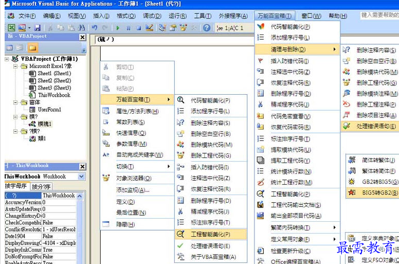Collapse the modules folder containing 模块1
The width and height of the screenshot is (399, 264).
tap(15, 117)
